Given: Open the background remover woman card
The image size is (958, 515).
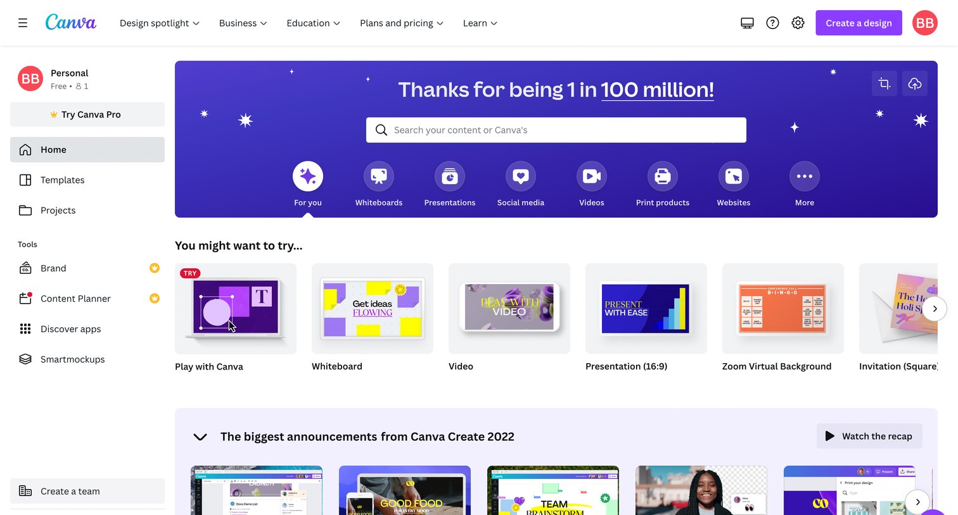Looking at the screenshot, I should tap(701, 490).
